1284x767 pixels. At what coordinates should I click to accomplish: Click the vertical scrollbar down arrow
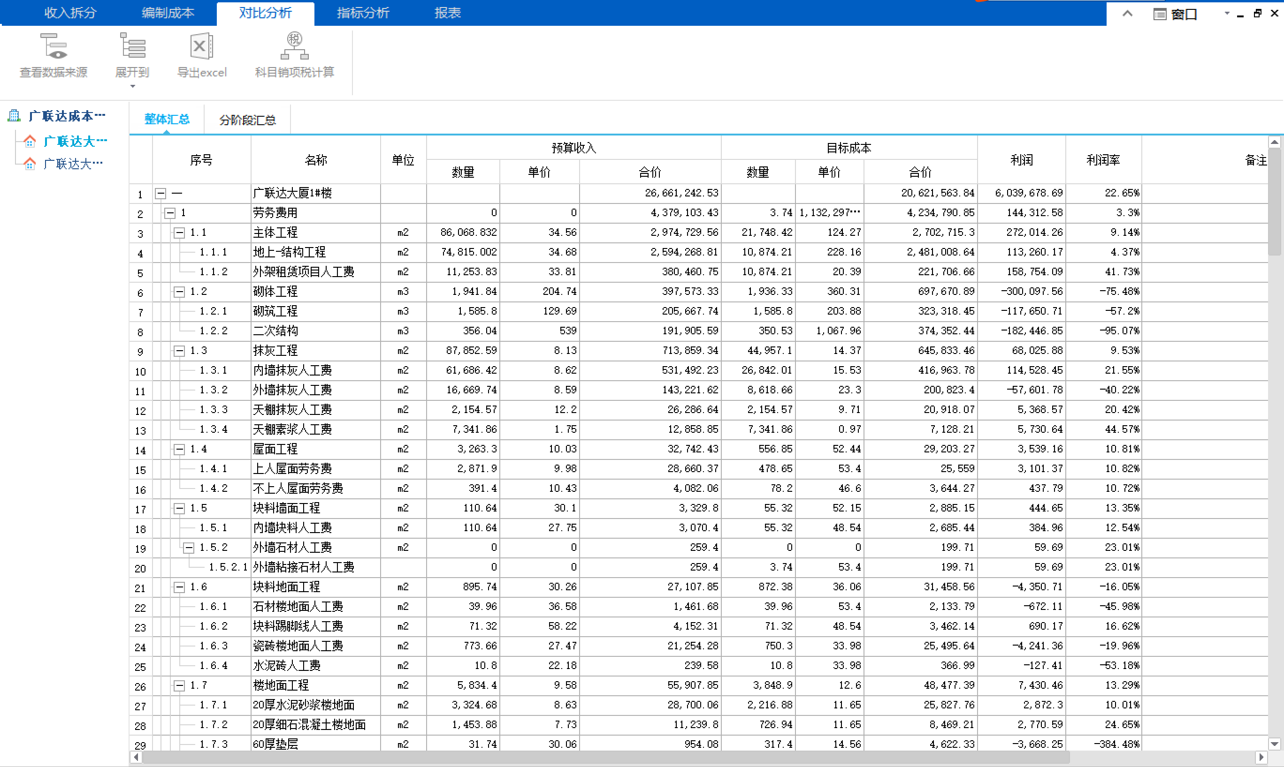[1275, 744]
